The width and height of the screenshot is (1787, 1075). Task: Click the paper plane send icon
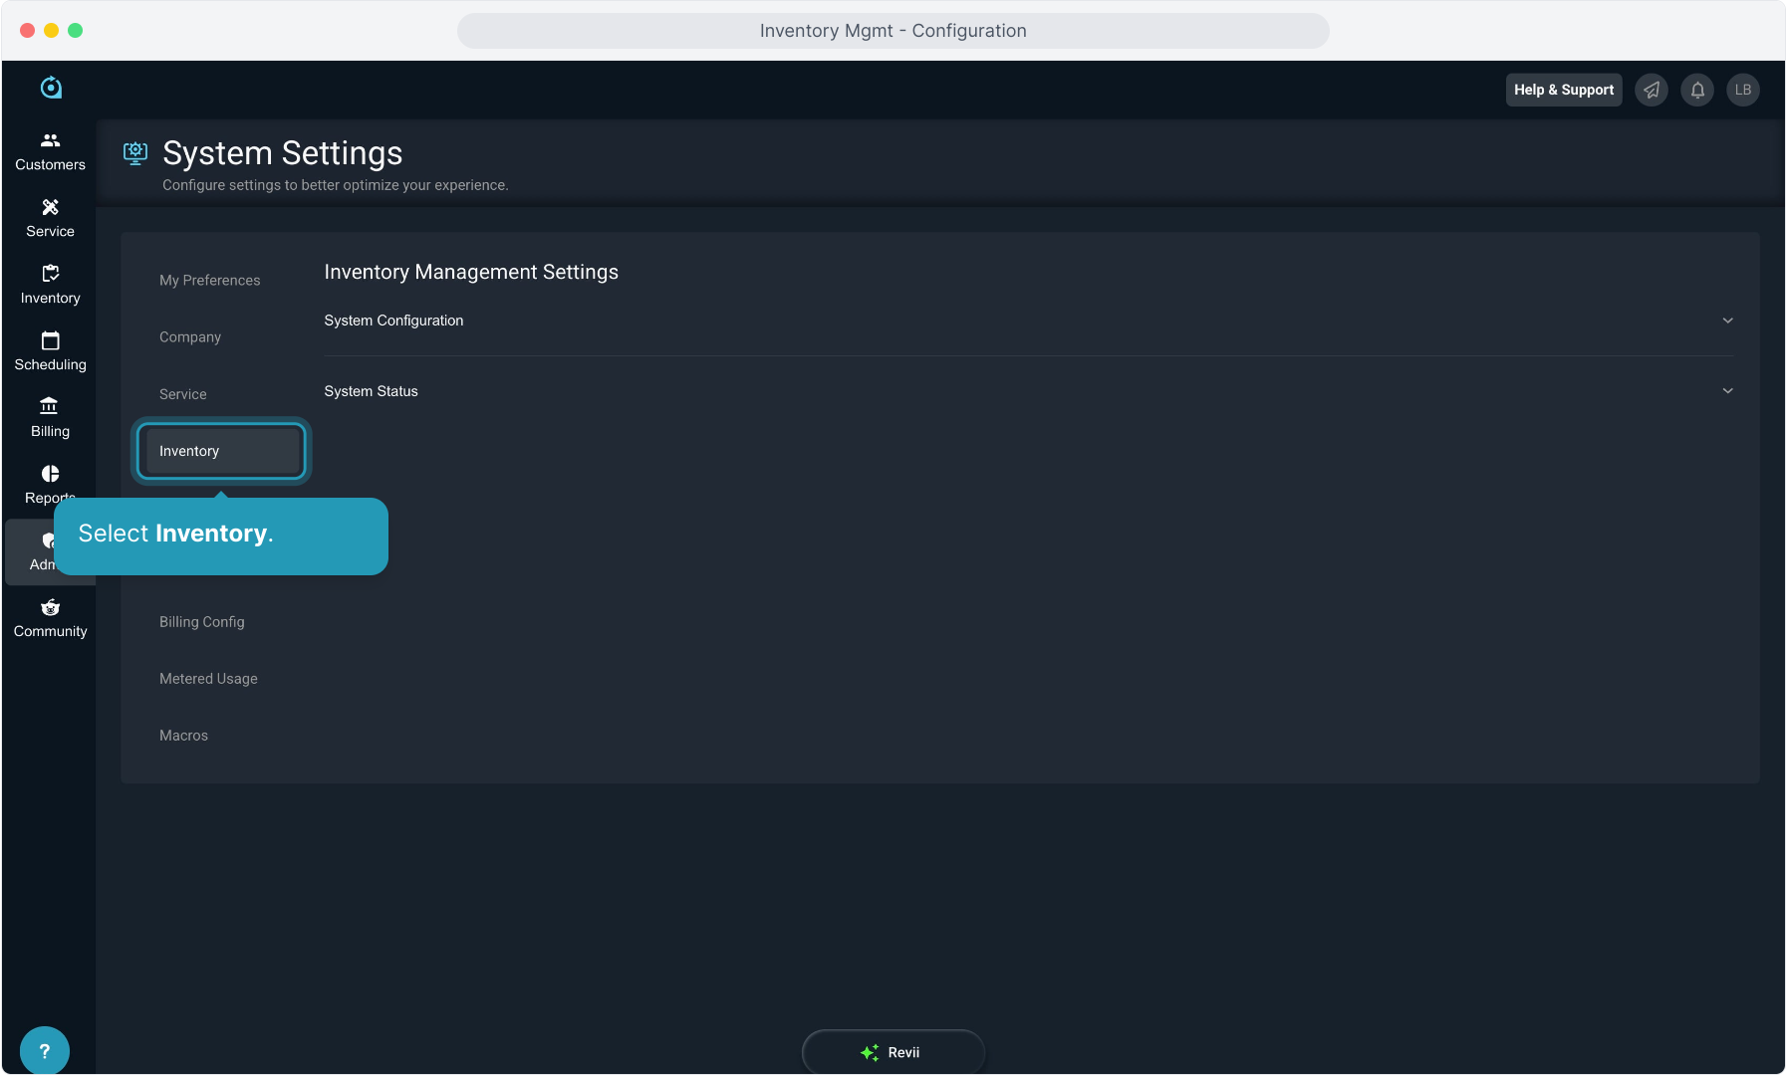(x=1652, y=90)
